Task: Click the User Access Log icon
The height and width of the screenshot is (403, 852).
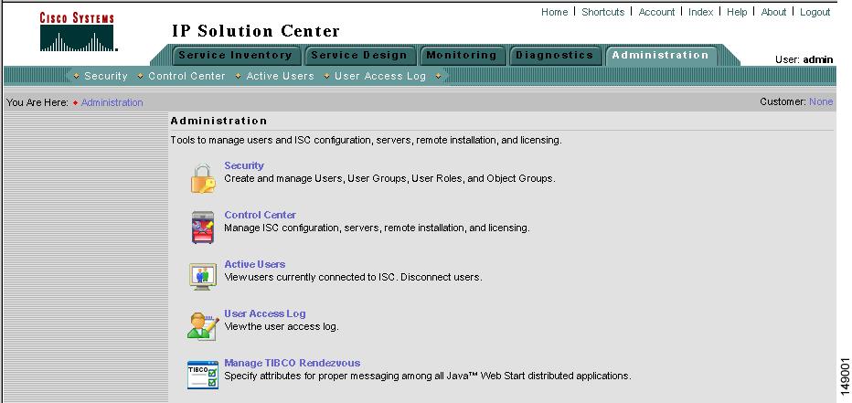Action: click(x=203, y=326)
